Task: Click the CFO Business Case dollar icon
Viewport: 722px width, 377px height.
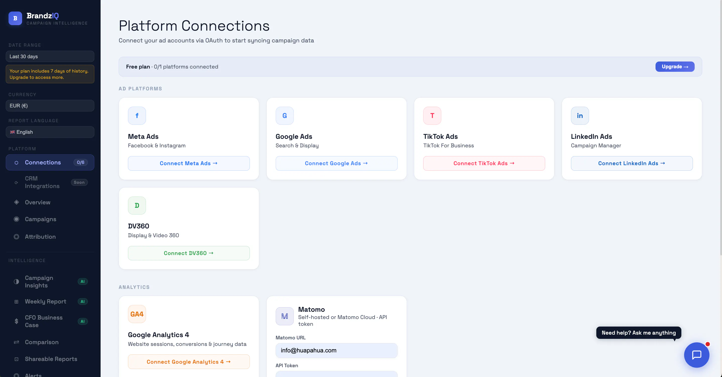Action: click(17, 321)
